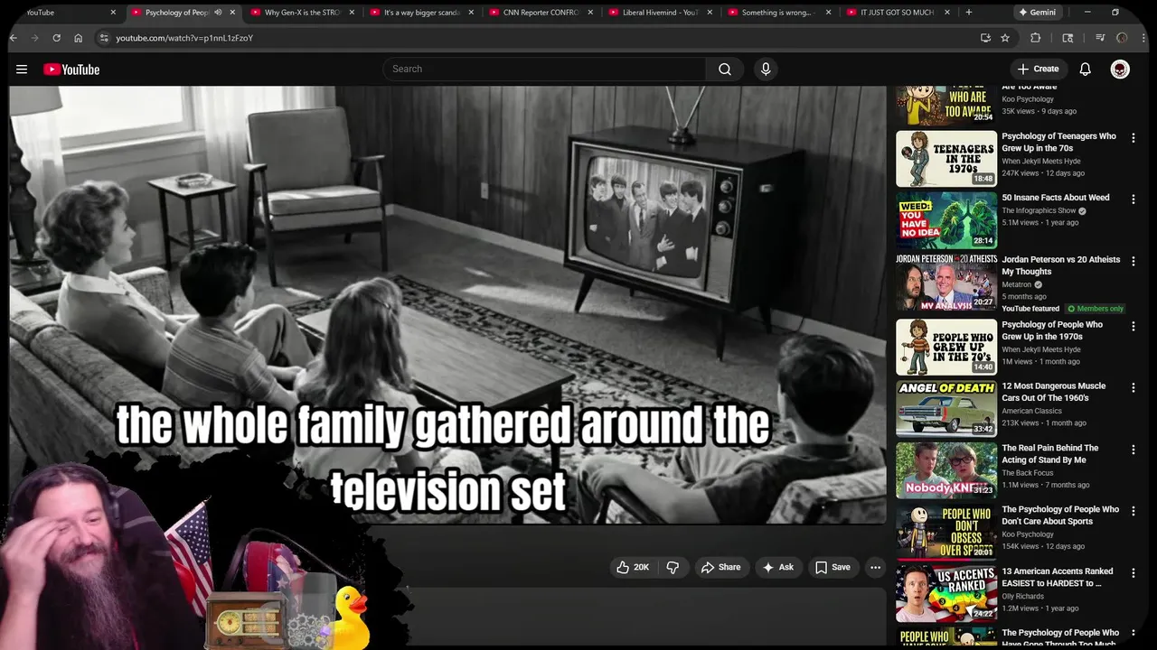Screen dimensions: 1157x650
Task: Open the Chrome tab search icon beside Extensions
Action: pos(1068,38)
